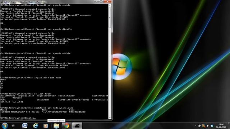Click the small round clock-like taskbar icon
The image size is (230, 129).
(13, 126)
